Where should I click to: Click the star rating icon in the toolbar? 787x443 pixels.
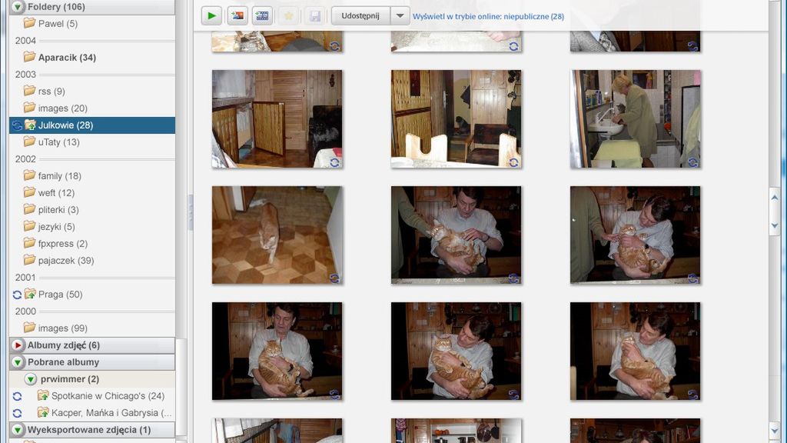tap(288, 15)
